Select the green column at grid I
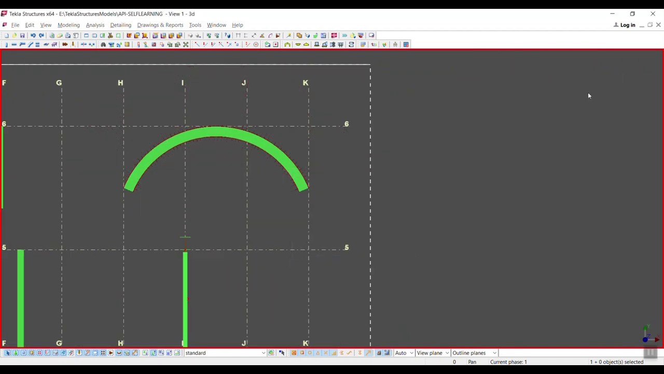Screen dimensions: 664x374 pos(185,299)
